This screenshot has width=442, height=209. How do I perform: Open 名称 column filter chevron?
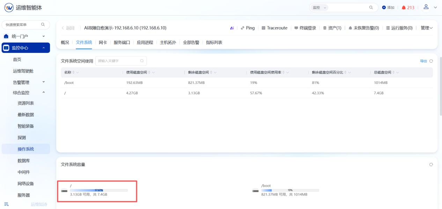click(x=78, y=72)
